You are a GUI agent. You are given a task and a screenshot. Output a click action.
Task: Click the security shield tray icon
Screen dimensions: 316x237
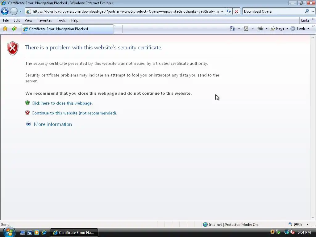click(272, 232)
